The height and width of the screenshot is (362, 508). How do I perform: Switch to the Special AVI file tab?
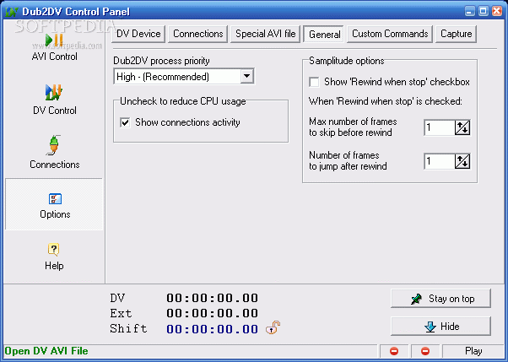[x=265, y=34]
